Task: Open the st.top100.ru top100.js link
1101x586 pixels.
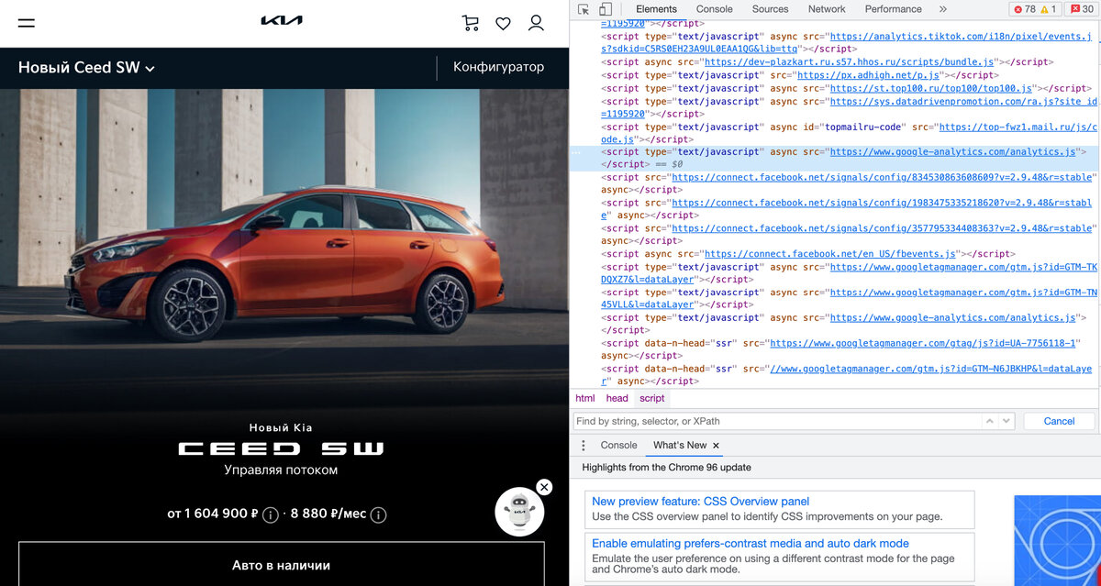Action: tap(931, 88)
